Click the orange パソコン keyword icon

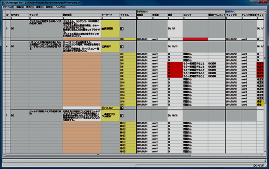(x=103, y=108)
